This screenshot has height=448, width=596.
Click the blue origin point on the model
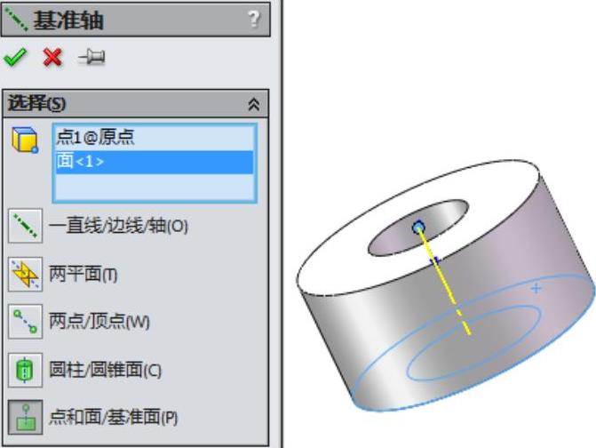click(418, 228)
